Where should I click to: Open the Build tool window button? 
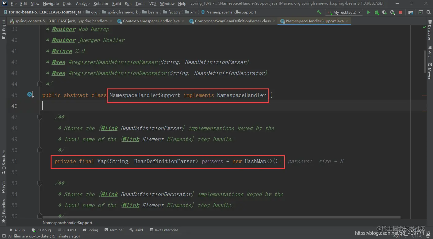click(x=136, y=230)
